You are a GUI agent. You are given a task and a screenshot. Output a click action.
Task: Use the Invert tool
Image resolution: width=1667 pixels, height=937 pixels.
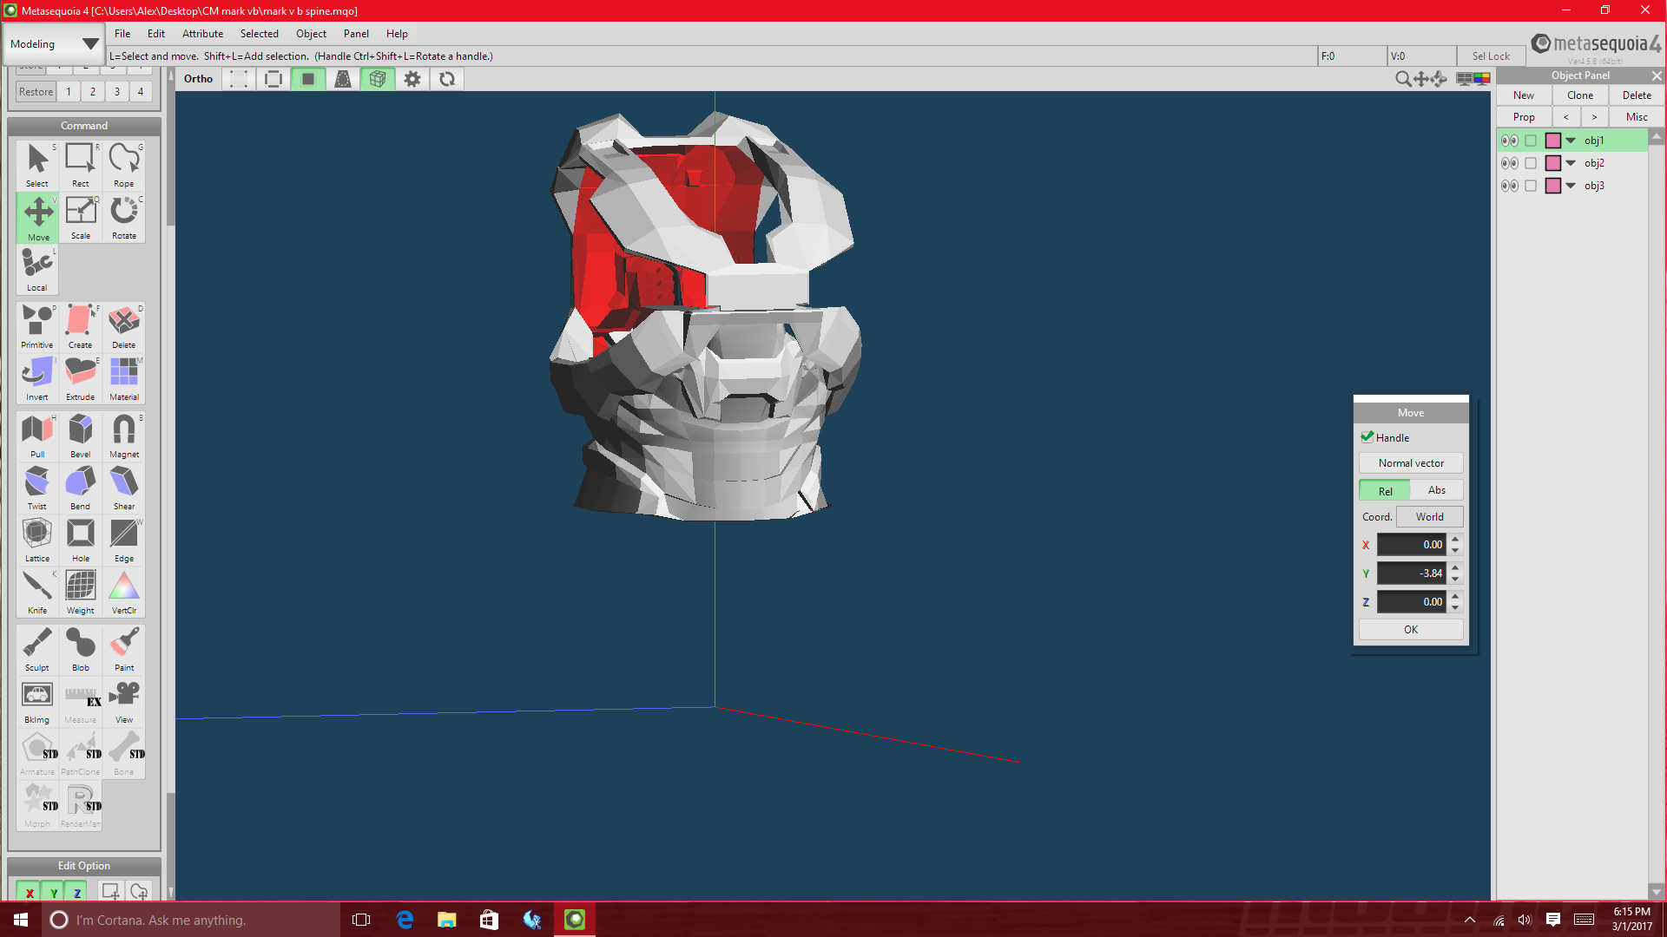(x=37, y=378)
